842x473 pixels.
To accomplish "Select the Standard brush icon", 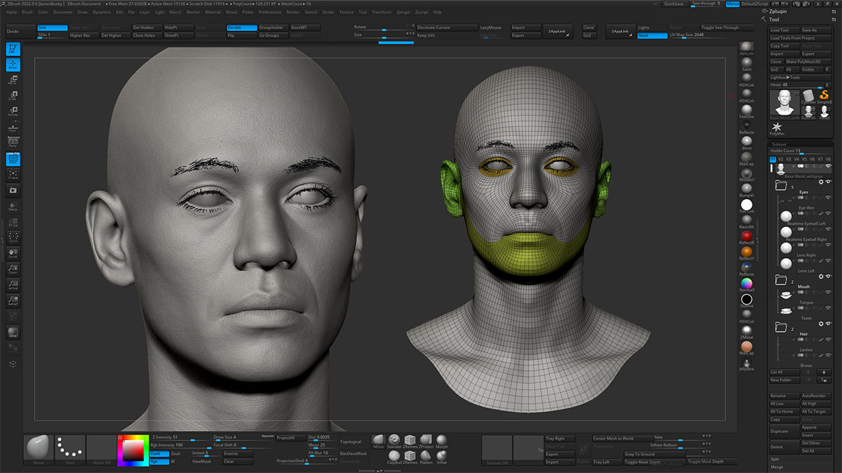I will 394,440.
